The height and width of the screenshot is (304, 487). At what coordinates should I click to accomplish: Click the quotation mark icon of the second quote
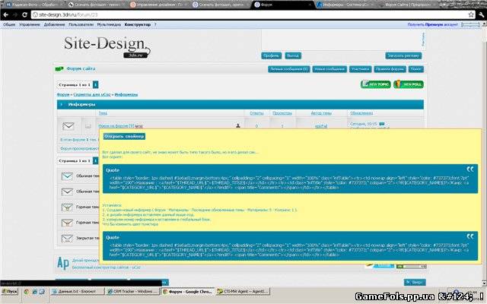[x=470, y=236]
